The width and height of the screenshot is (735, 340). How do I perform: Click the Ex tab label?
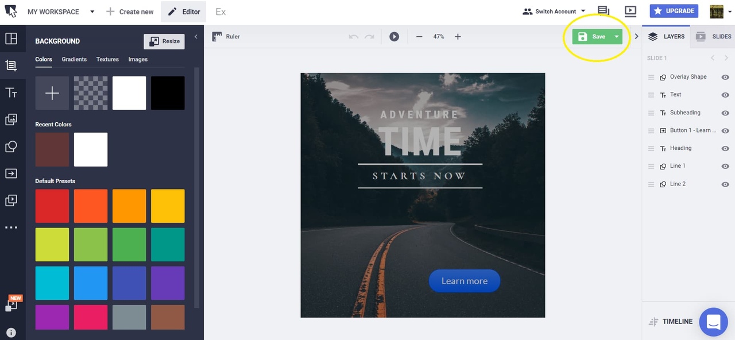tap(220, 11)
